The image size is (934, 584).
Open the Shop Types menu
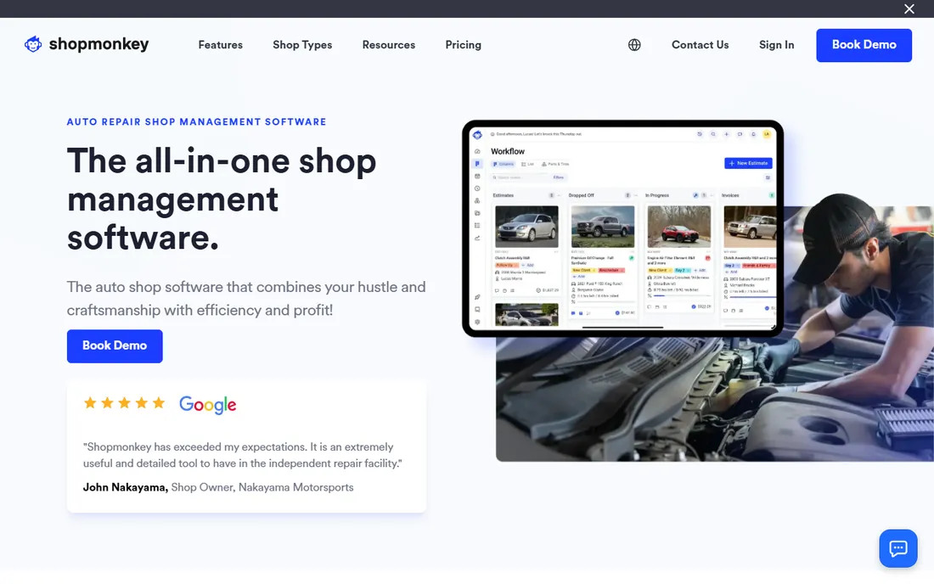(302, 45)
